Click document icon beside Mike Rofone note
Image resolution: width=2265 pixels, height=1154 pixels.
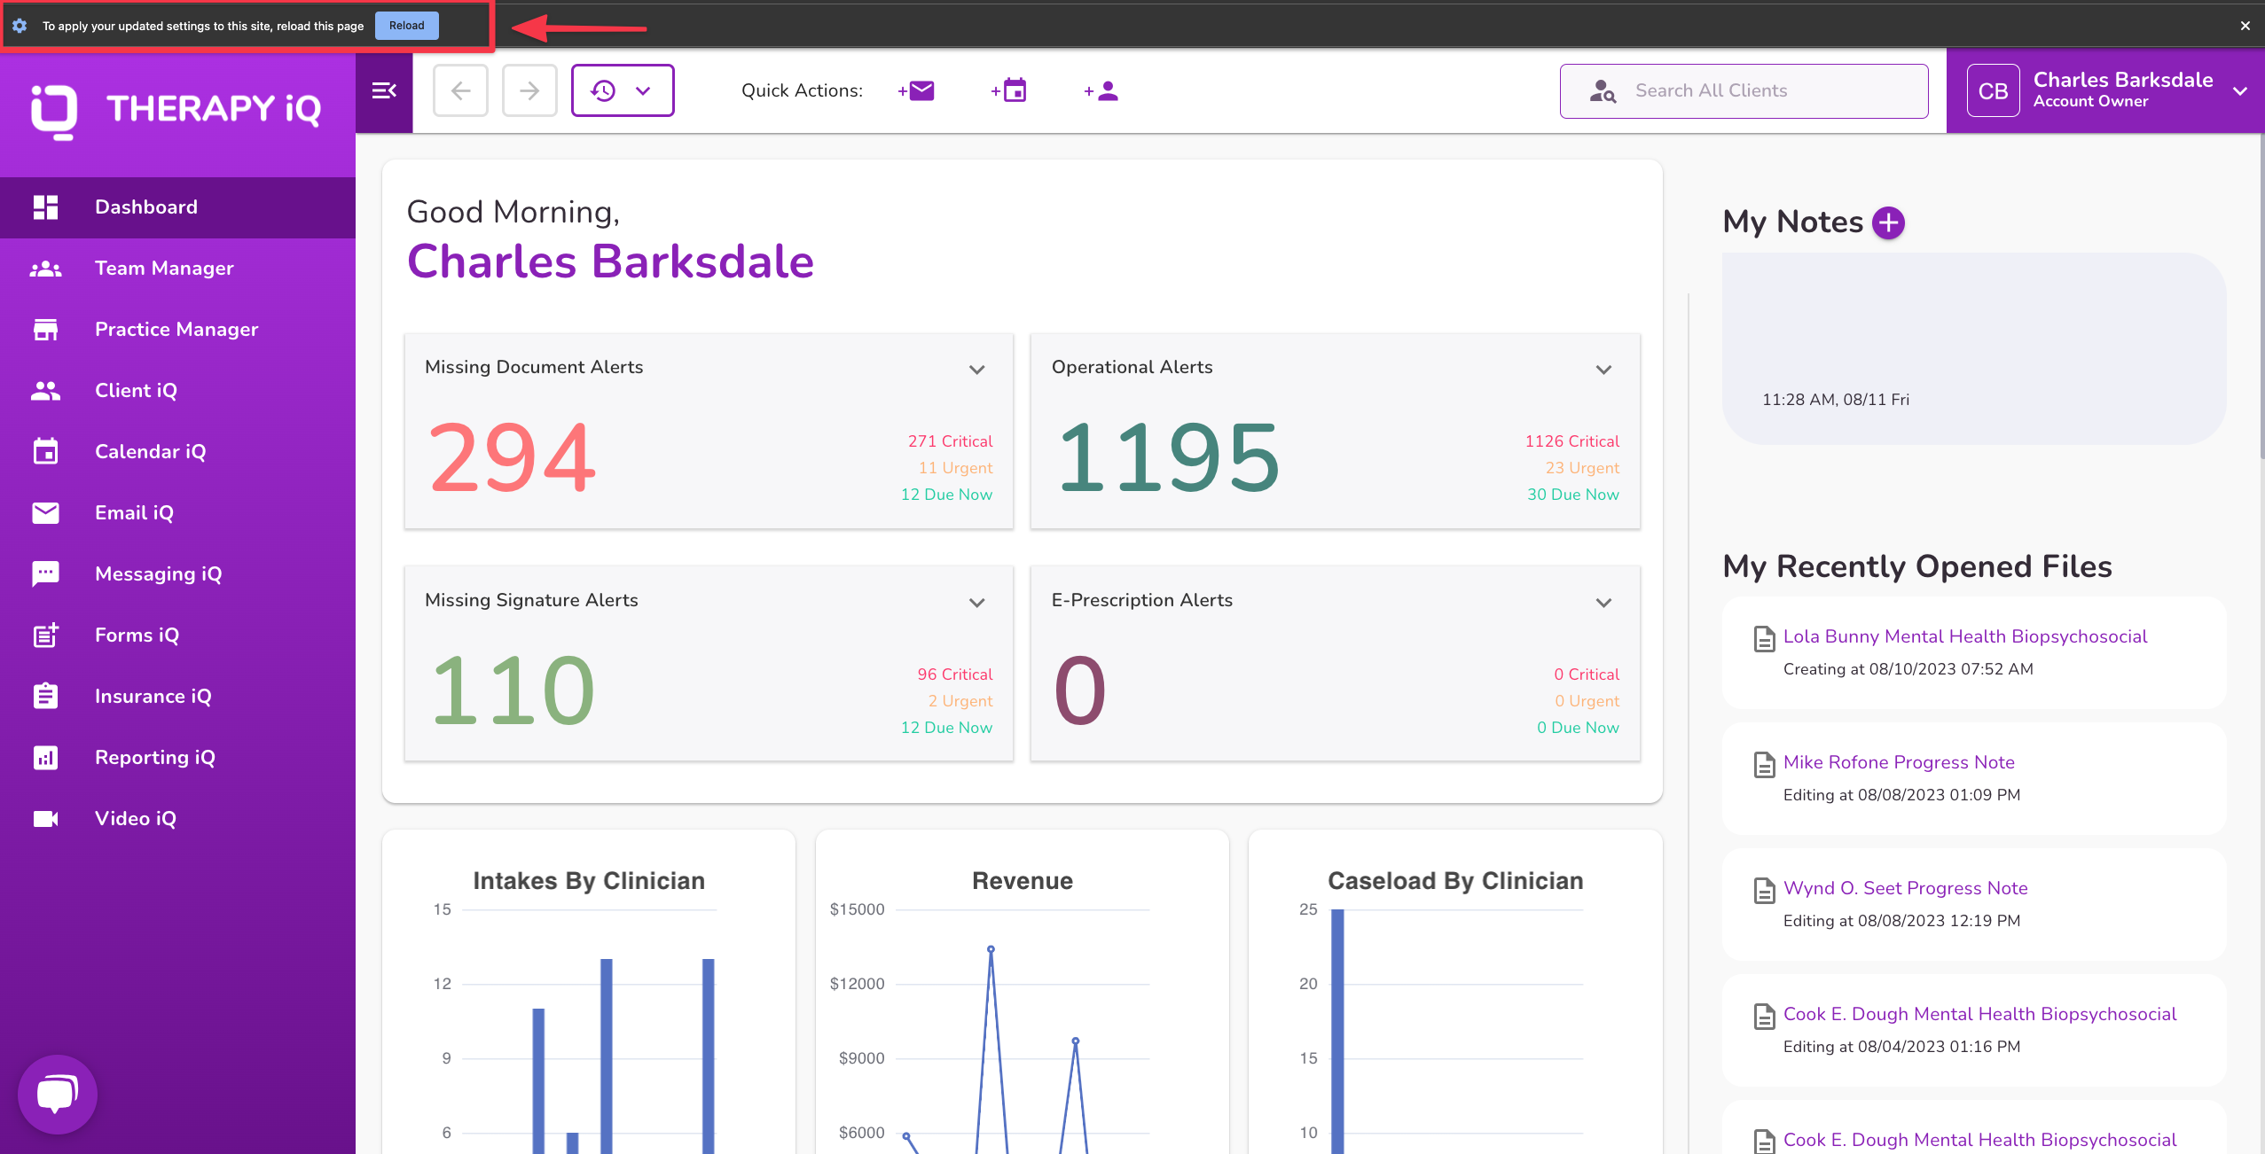point(1764,765)
